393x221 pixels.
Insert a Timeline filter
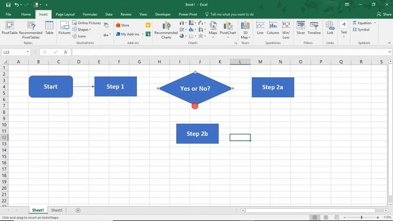314,28
